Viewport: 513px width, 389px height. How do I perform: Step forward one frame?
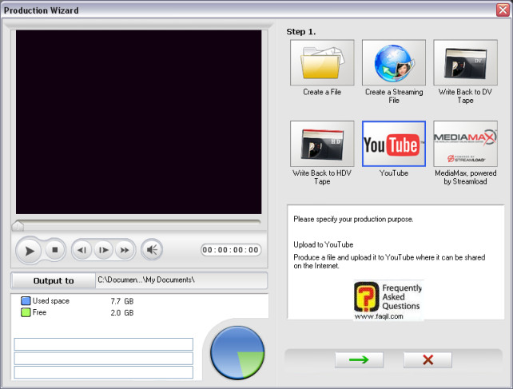click(x=103, y=250)
